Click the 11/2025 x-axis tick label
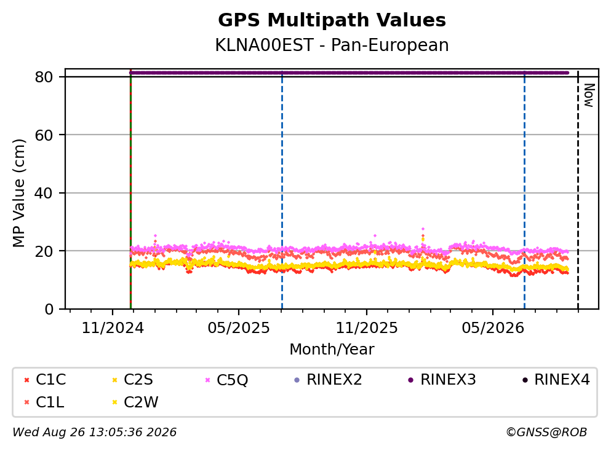The width and height of the screenshot is (611, 451). [x=367, y=328]
